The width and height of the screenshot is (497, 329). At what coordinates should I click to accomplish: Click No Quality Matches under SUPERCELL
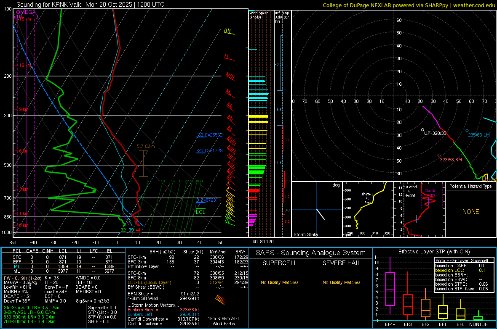(x=280, y=282)
